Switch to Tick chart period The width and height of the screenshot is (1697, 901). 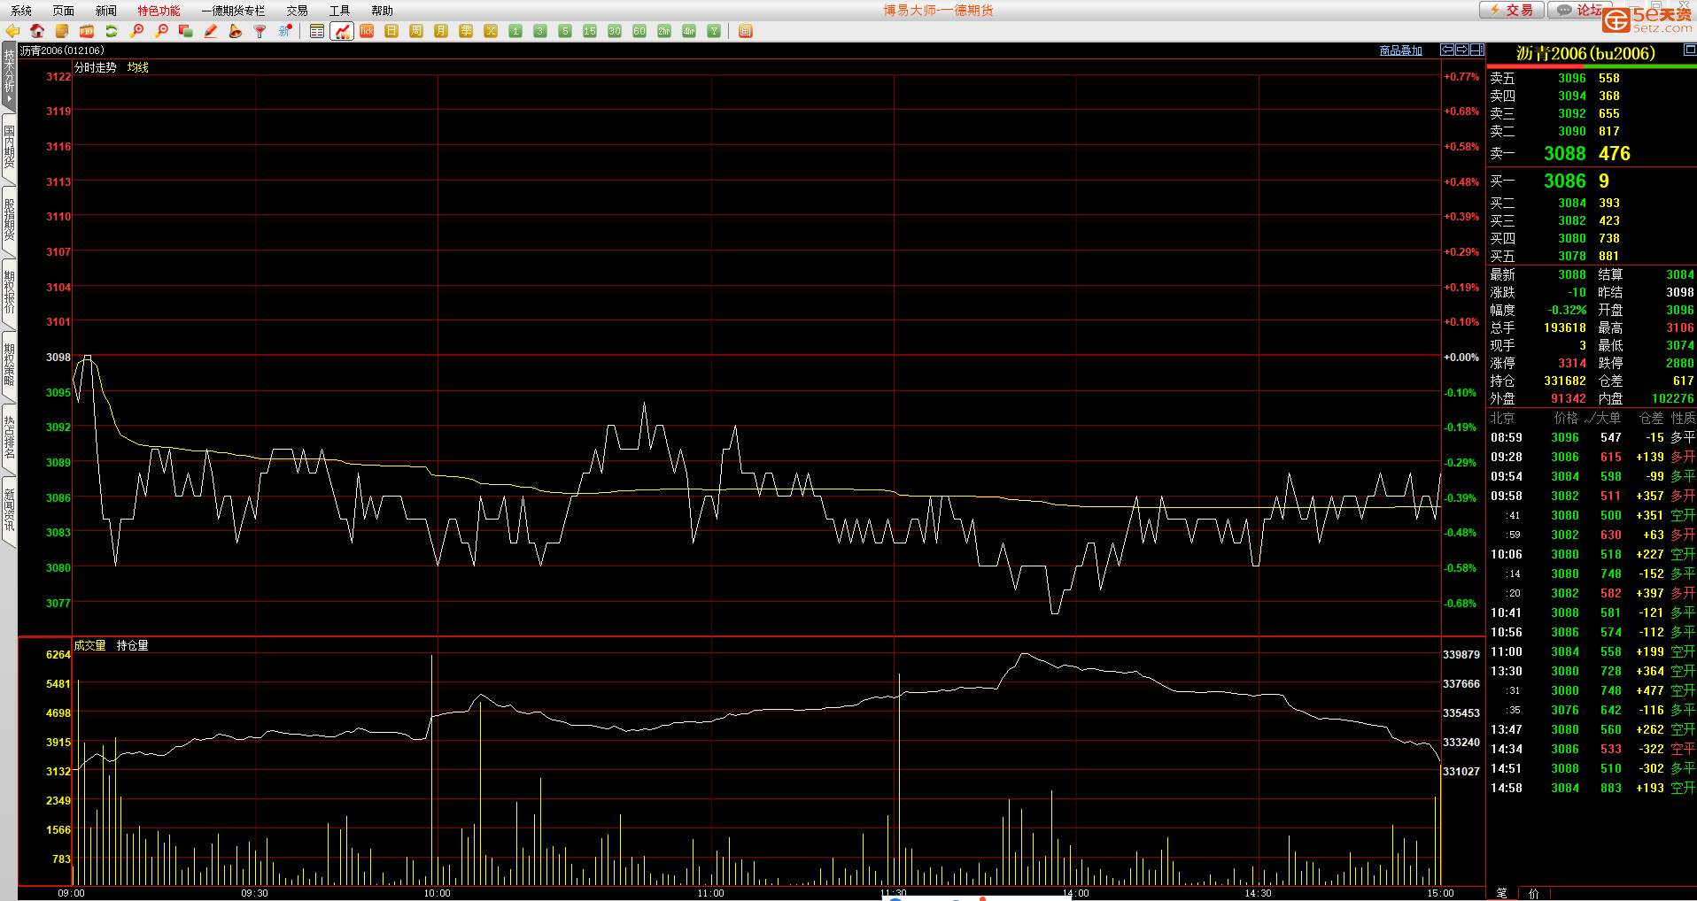click(x=367, y=31)
